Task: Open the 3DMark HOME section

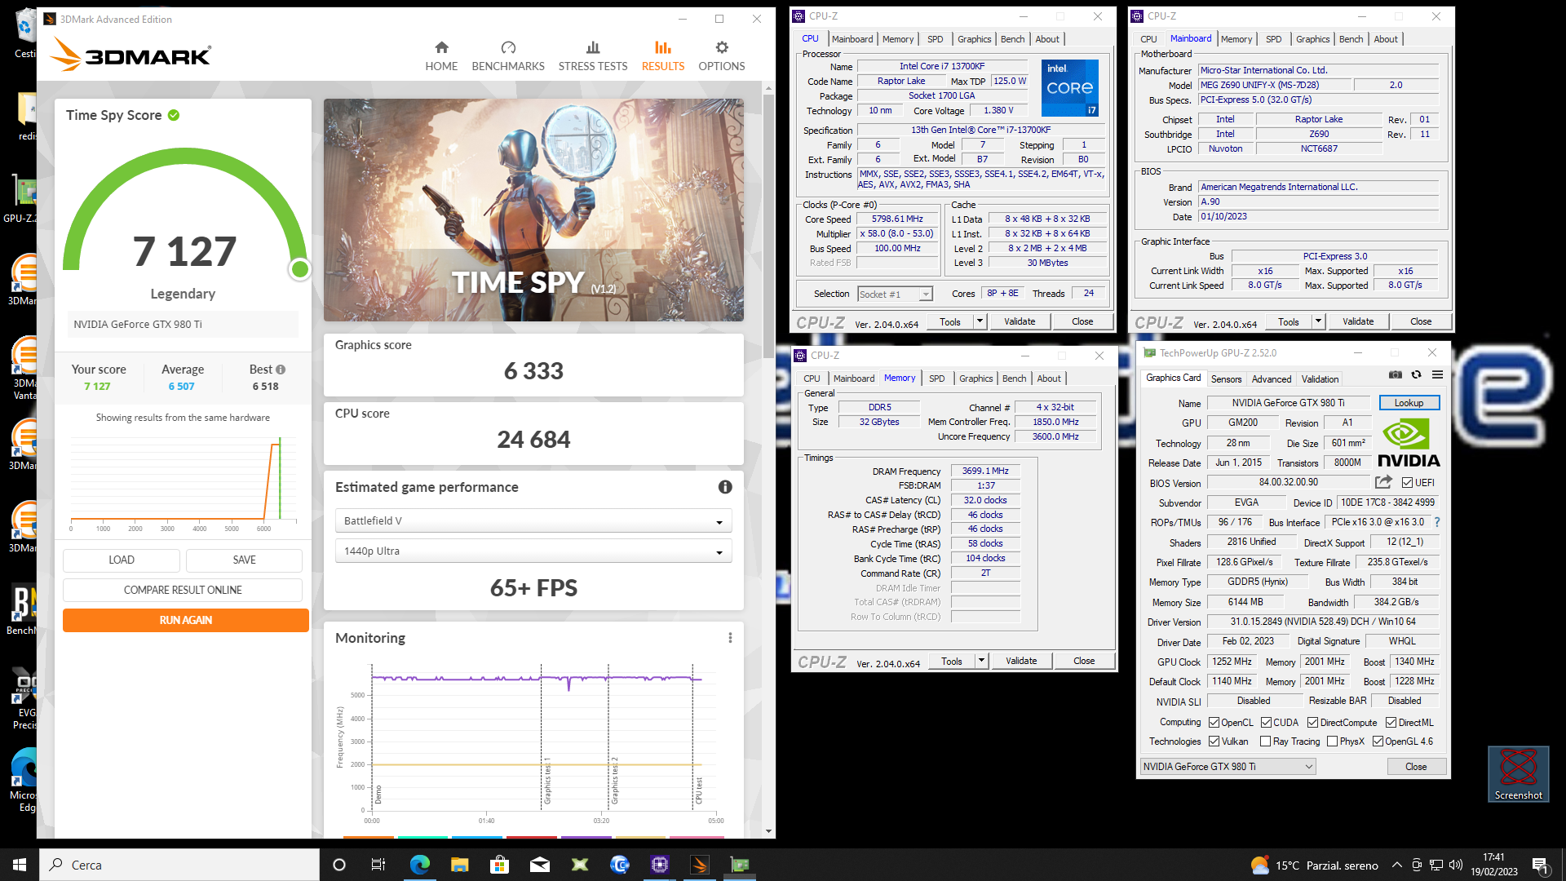Action: (441, 56)
